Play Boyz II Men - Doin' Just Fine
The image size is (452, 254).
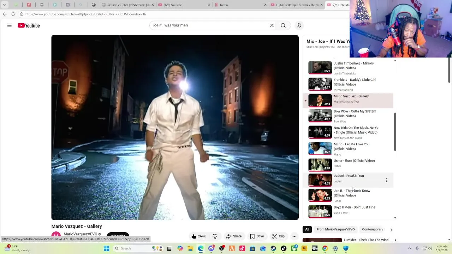coord(348,211)
